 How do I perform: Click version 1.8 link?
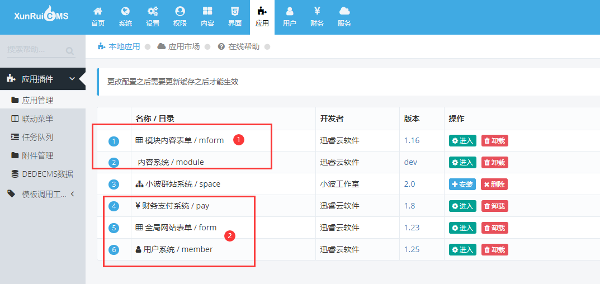pyautogui.click(x=409, y=206)
